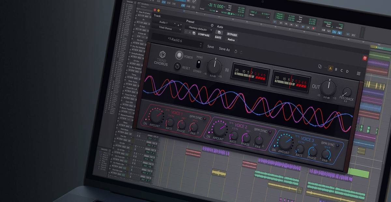Viewport: 391px width, 202px height.
Task: Click the Voice 1 Pan knob
Action: click(195, 127)
